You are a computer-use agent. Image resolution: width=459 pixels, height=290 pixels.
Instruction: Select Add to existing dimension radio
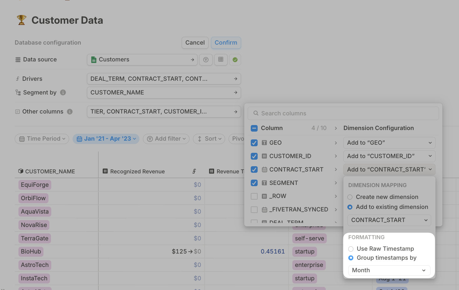tap(350, 207)
